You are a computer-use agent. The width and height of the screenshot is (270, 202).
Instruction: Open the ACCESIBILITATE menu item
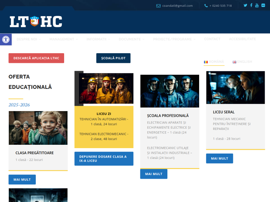(x=242, y=39)
